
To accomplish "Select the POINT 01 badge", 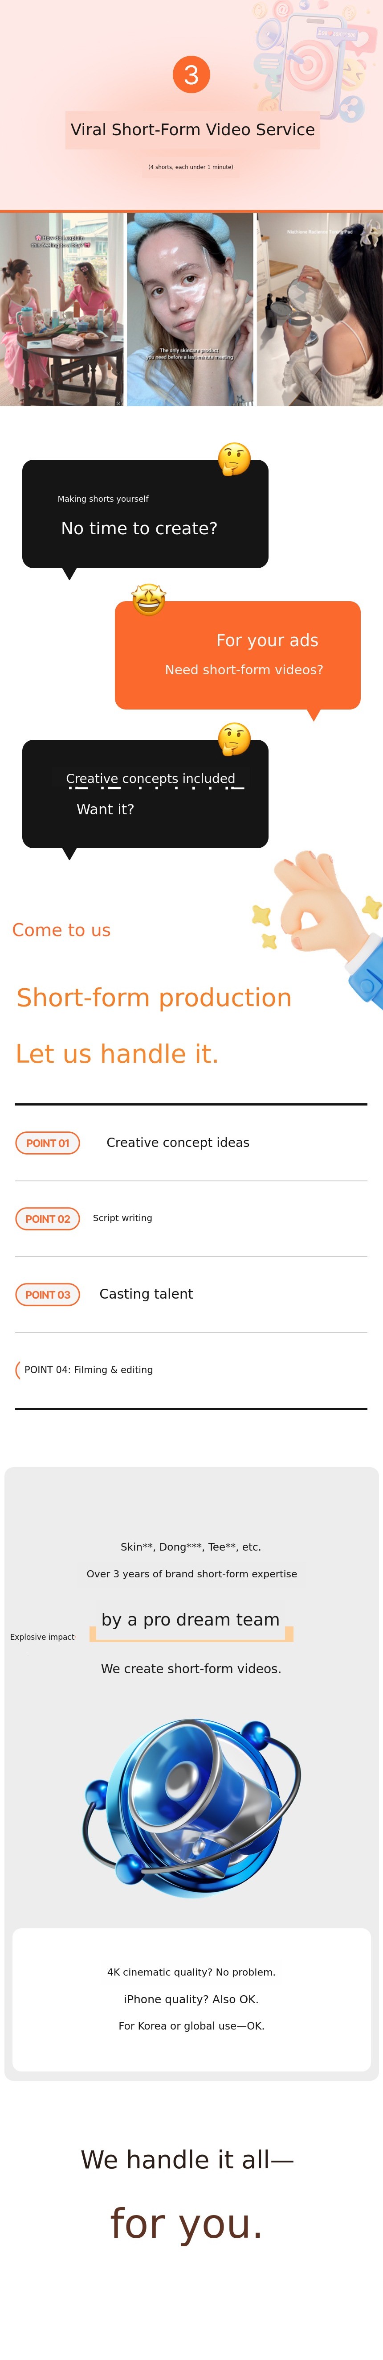I will click(48, 1143).
